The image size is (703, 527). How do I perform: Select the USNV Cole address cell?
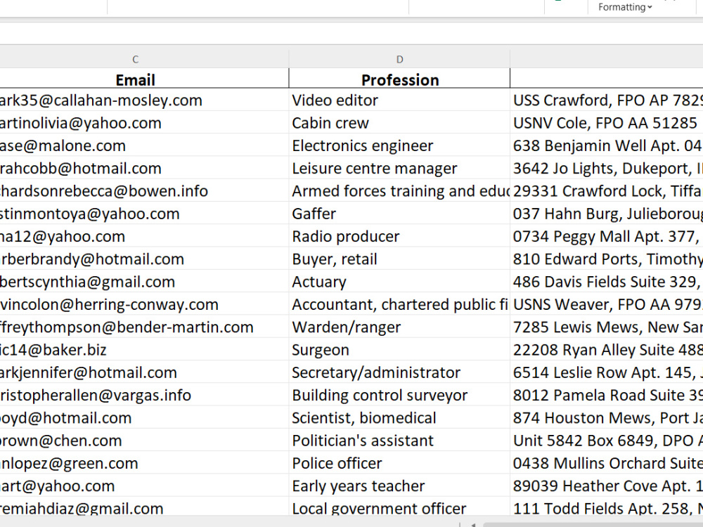607,123
